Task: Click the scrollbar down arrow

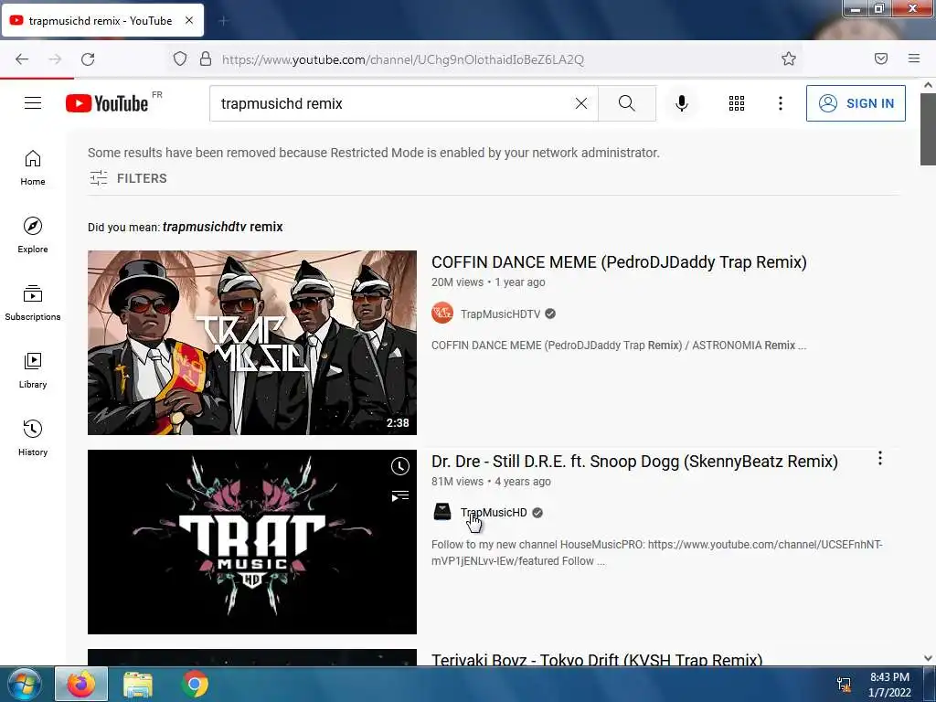Action: [928, 658]
